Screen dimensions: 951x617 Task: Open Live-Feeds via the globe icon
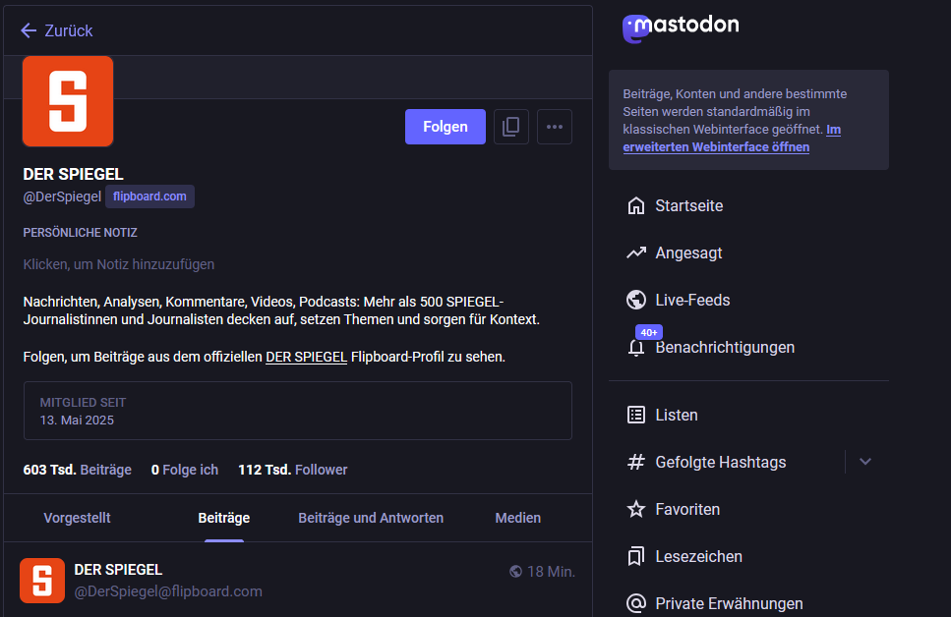[636, 301]
